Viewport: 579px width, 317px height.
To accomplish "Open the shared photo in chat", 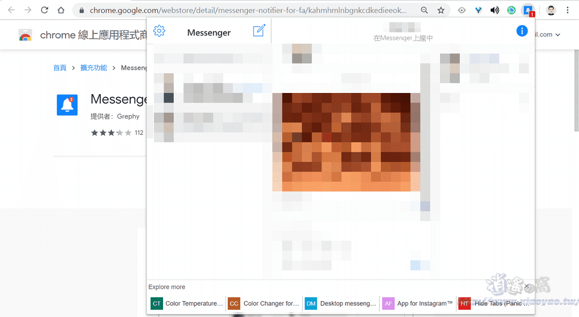I will point(346,142).
